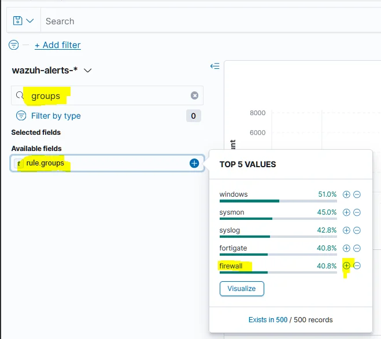Viewport: 381px width, 339px height.
Task: Collapse the fields sidebar with the arrow icon
Action: pyautogui.click(x=215, y=66)
